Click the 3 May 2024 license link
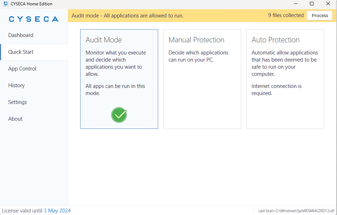337x215 pixels. [57, 211]
